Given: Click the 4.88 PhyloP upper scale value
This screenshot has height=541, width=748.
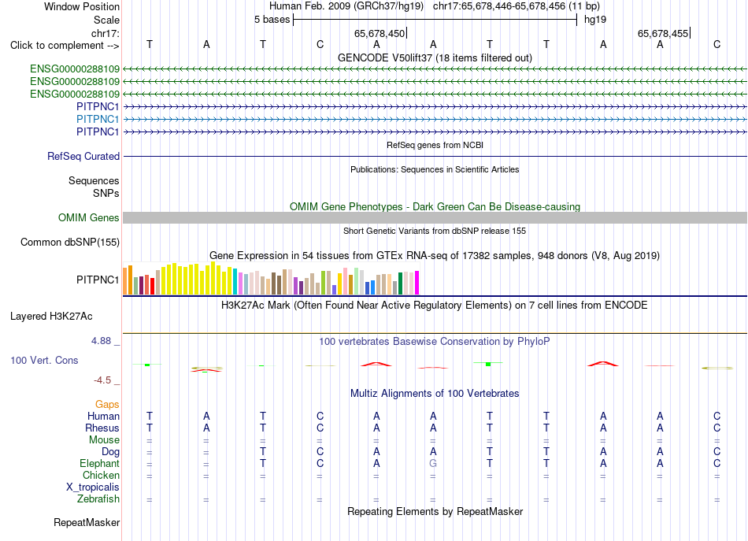Looking at the screenshot, I should (x=101, y=341).
